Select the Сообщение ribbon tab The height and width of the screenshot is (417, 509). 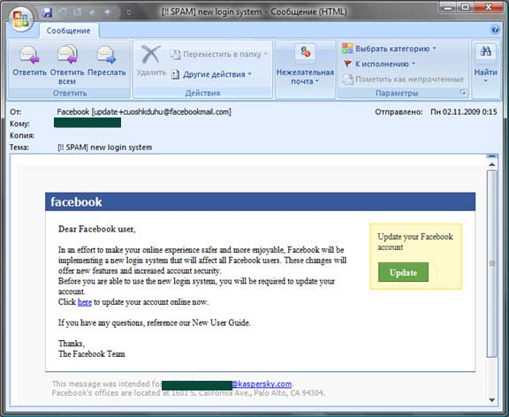[69, 31]
